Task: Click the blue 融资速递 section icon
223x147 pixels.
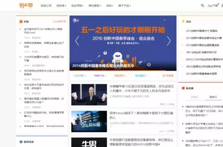Action: pos(21,142)
